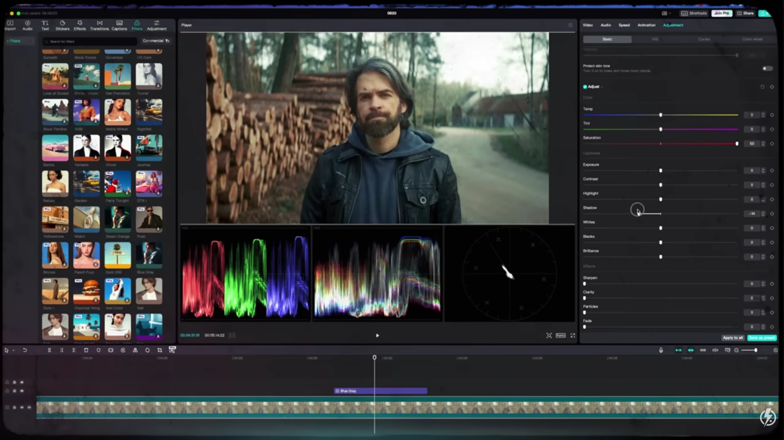Click the Saturation slider handle

click(x=737, y=144)
